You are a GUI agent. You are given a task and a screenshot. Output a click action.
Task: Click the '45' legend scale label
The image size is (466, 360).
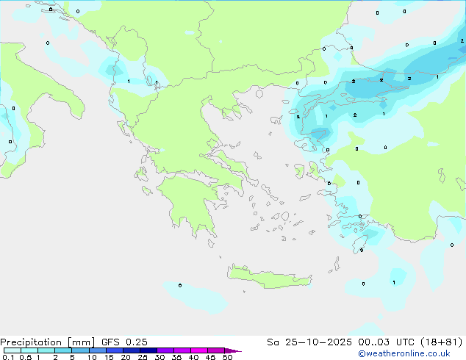coord(210,357)
